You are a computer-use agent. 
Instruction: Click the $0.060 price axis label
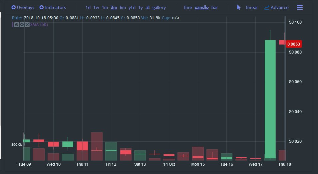click(x=295, y=82)
